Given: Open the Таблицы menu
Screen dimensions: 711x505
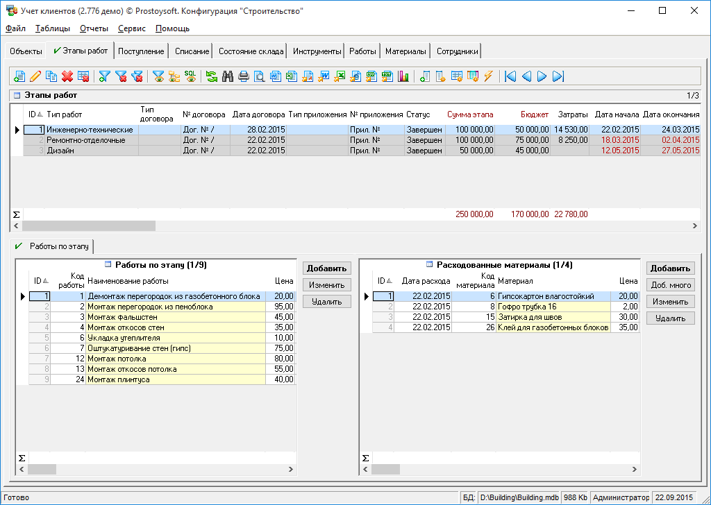Looking at the screenshot, I should (53, 28).
